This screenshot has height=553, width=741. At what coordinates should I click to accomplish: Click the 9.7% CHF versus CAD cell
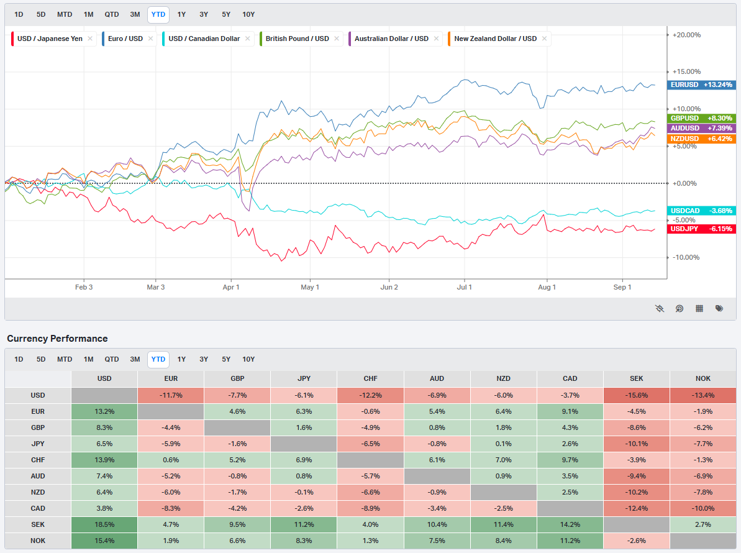570,460
